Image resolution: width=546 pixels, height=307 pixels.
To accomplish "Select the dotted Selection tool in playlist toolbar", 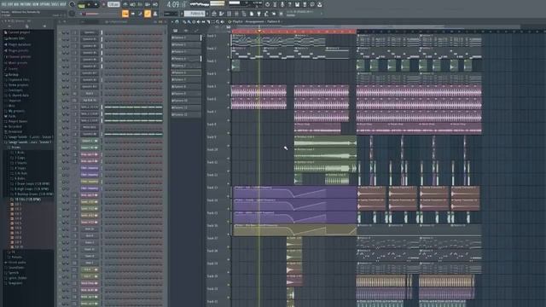I will coord(213,21).
